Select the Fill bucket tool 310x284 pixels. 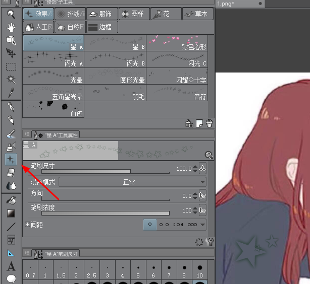tap(11, 200)
